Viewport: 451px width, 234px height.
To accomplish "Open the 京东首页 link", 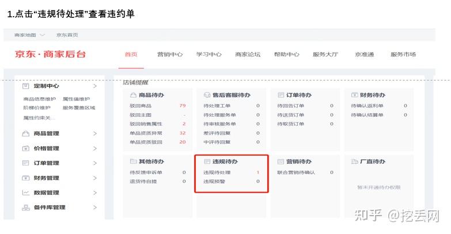I will [67, 35].
